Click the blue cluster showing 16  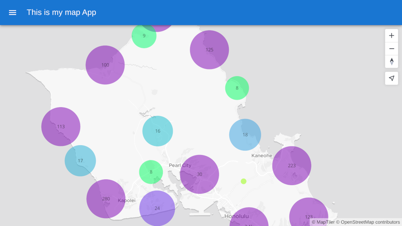pos(157,131)
